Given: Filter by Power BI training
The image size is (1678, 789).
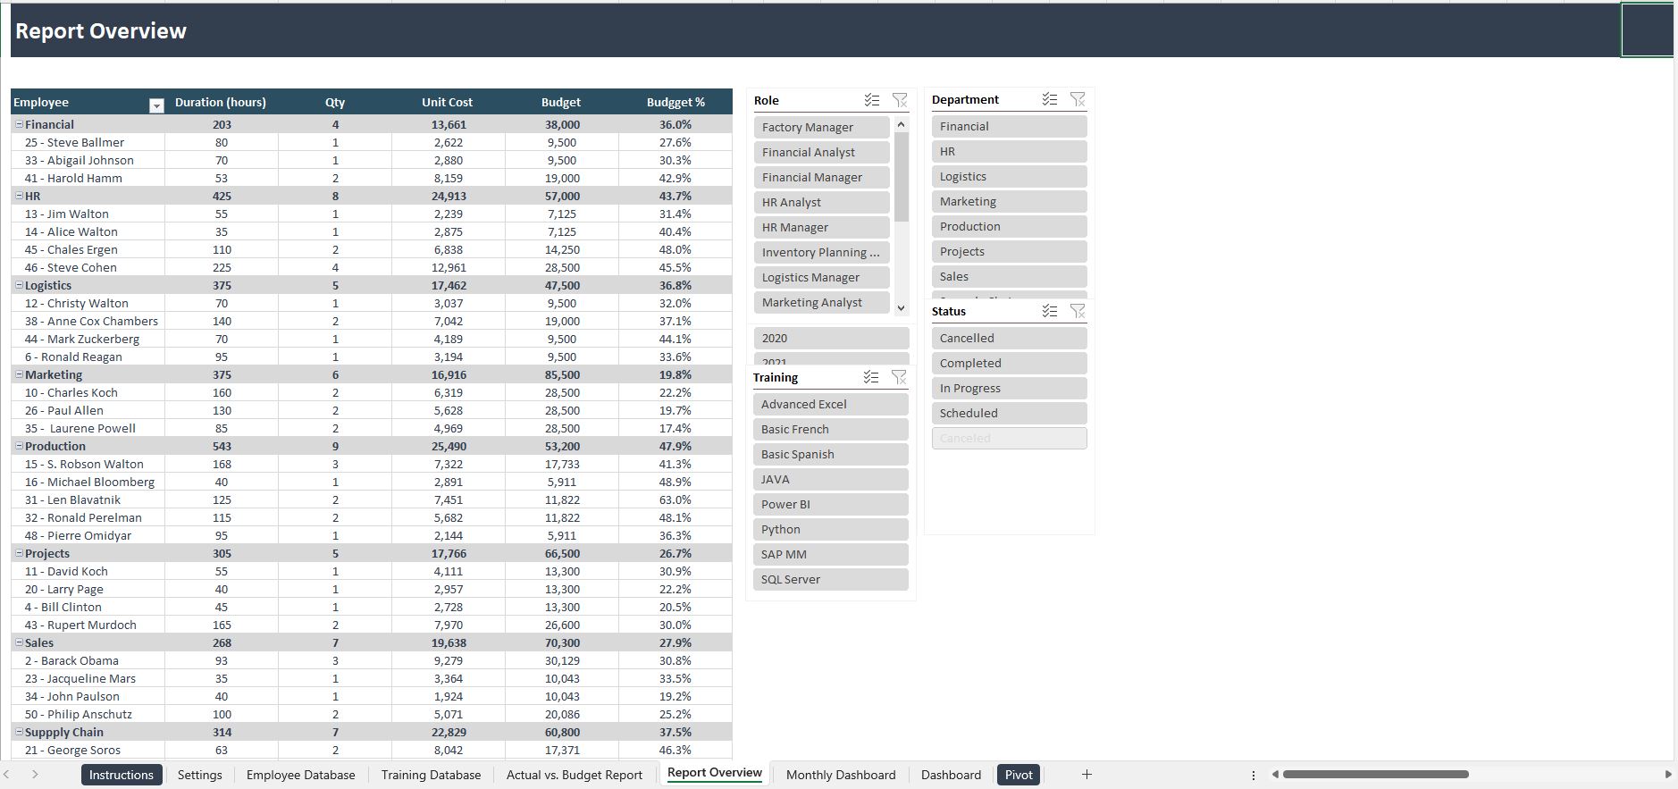Looking at the screenshot, I should coord(830,505).
